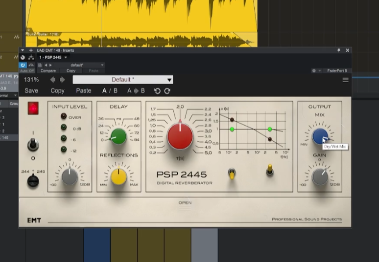This screenshot has height=262, width=379.
Task: Open the control link gear settings
Action: tap(314, 71)
